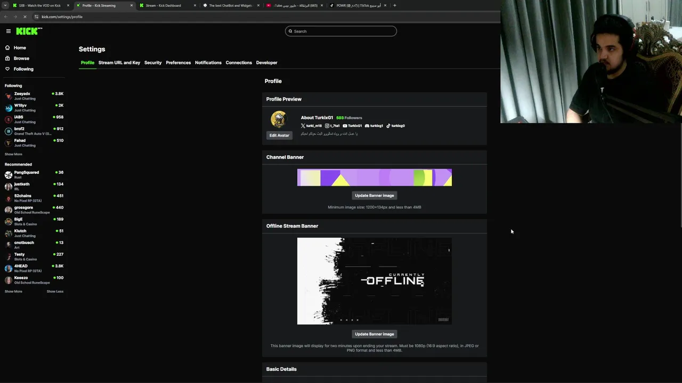Open cnotbusch channel avatar
This screenshot has height=383, width=682.
click(9, 245)
